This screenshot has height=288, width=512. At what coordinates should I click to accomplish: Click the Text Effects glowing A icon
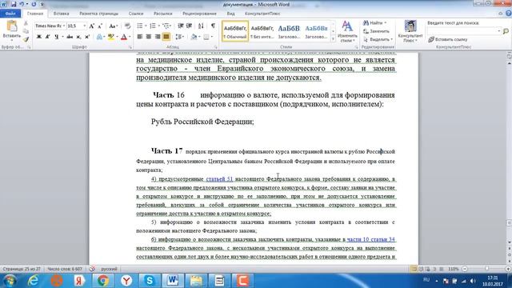99,37
